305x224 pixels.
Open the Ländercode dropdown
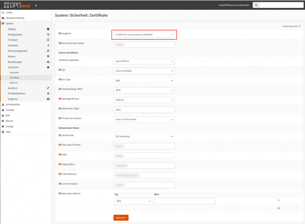(x=144, y=136)
